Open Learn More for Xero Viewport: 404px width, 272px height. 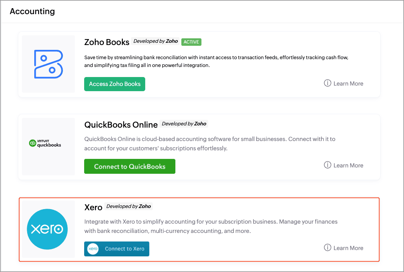348,248
